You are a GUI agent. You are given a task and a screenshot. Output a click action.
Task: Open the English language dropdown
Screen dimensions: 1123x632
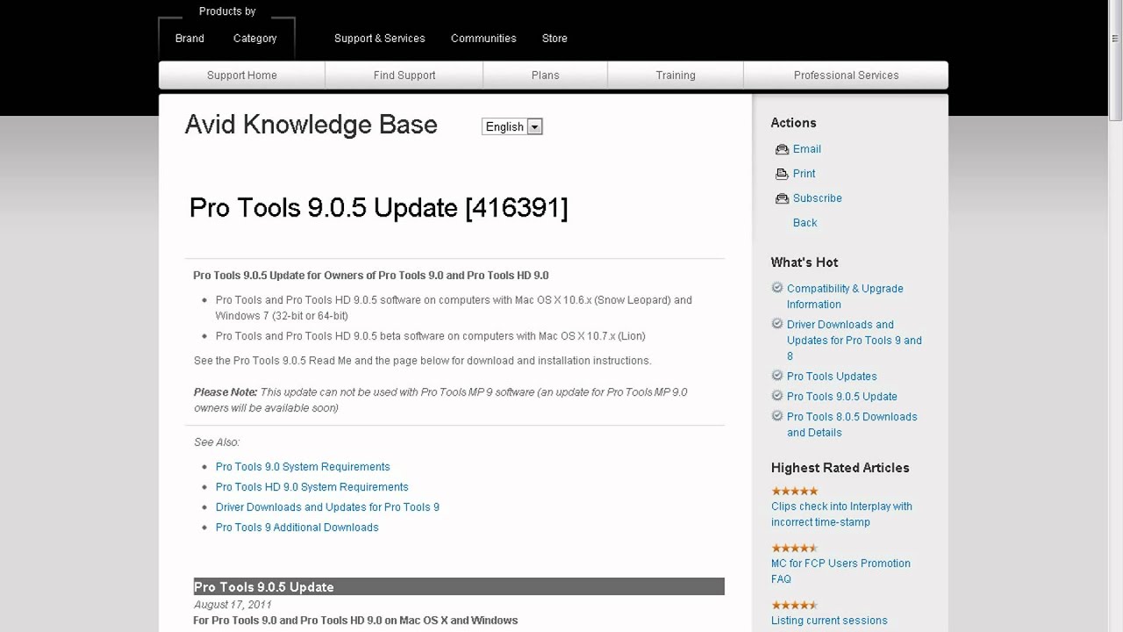[x=512, y=126]
